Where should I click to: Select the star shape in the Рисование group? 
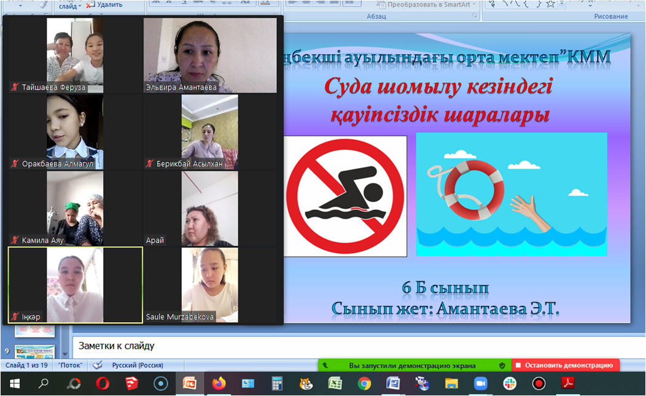click(550, 4)
